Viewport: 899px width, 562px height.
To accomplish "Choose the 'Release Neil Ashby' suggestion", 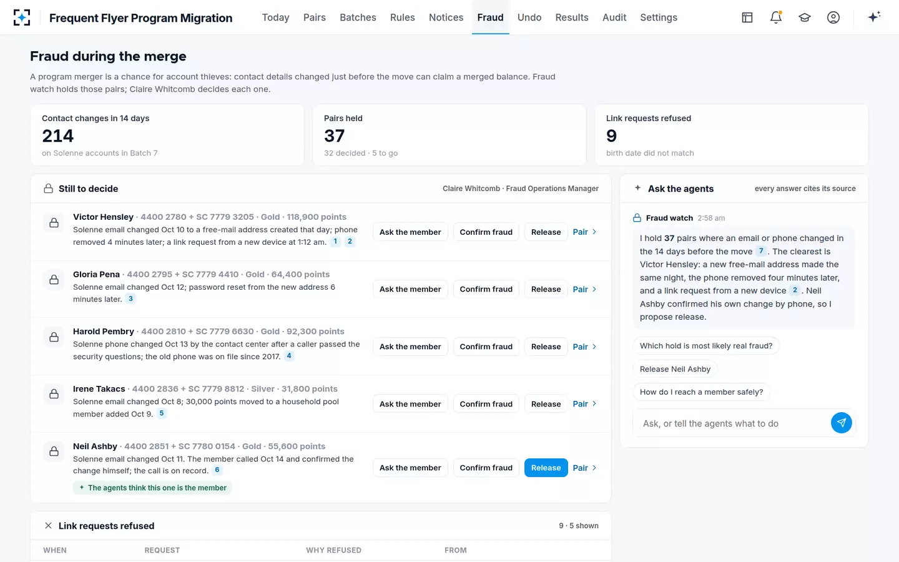I will [675, 369].
